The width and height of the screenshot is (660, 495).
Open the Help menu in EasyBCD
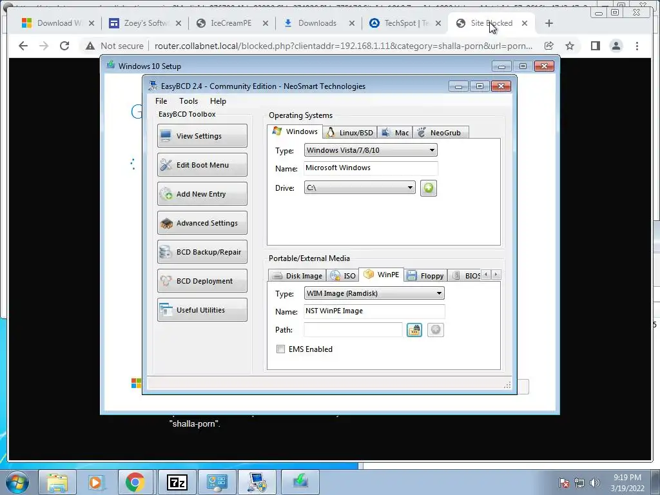[x=218, y=101]
